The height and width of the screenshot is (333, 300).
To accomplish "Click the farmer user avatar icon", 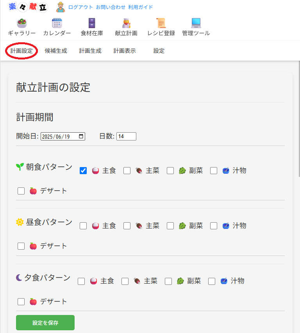I will point(61,7).
